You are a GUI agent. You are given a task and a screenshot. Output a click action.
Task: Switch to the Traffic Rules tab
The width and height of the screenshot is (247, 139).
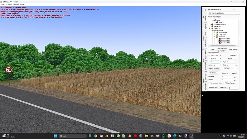click(206, 43)
